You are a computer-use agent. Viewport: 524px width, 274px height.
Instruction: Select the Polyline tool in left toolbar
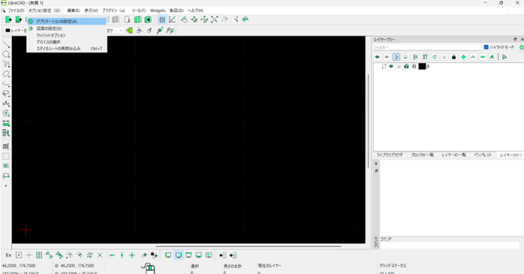point(6,83)
